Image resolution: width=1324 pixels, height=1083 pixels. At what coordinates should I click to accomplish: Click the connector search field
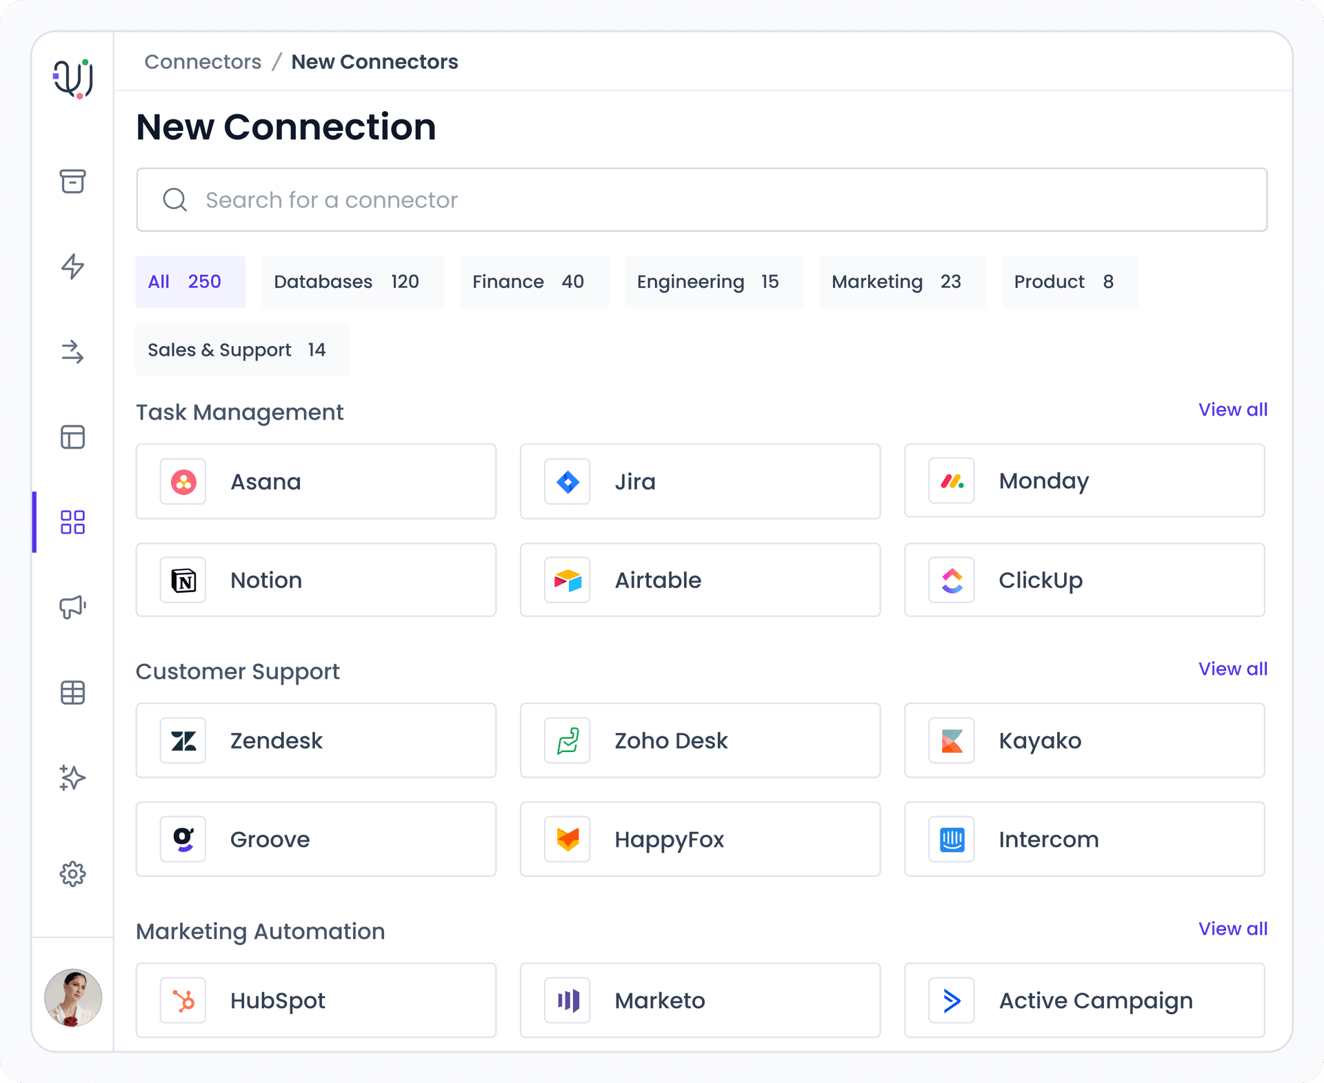(701, 200)
